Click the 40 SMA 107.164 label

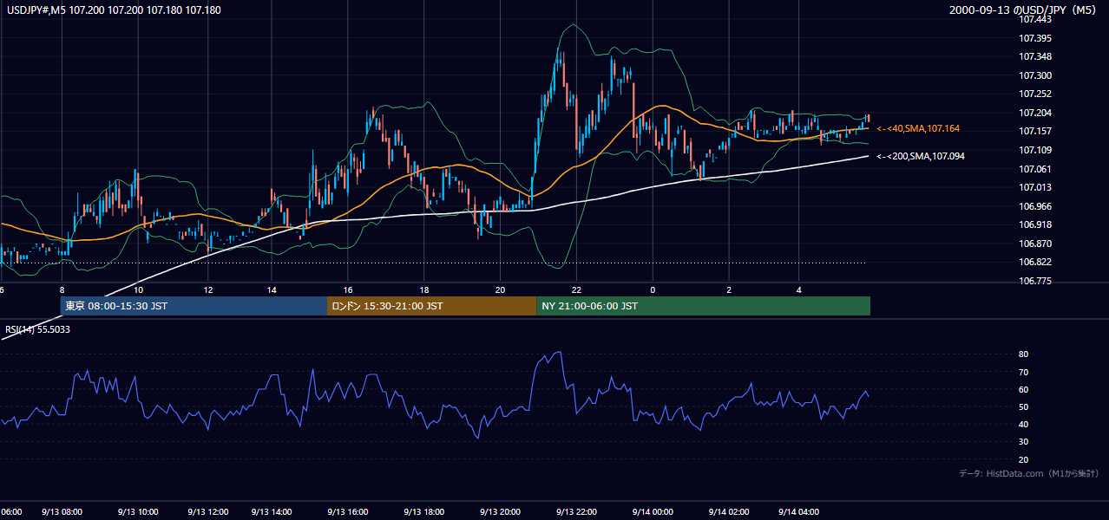pyautogui.click(x=918, y=129)
